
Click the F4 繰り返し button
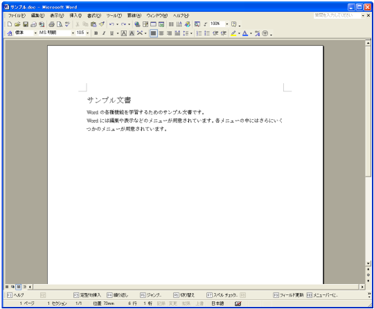(117, 295)
